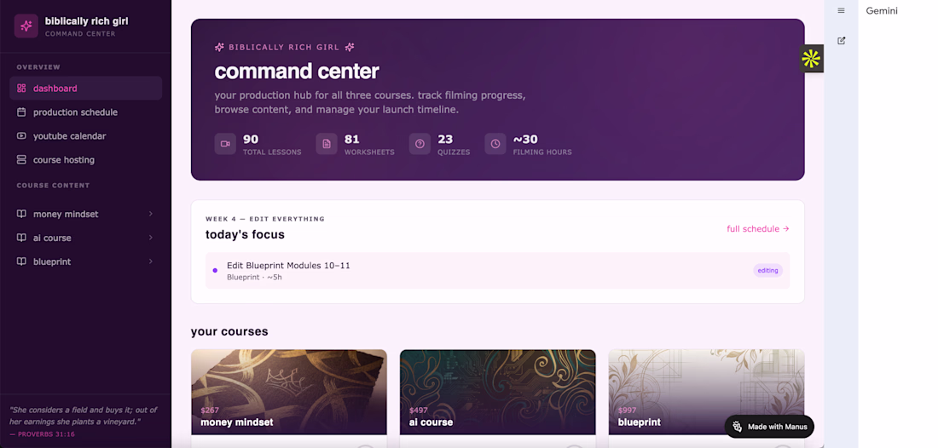
Task: Open the $497 ai course card
Action: (x=497, y=392)
